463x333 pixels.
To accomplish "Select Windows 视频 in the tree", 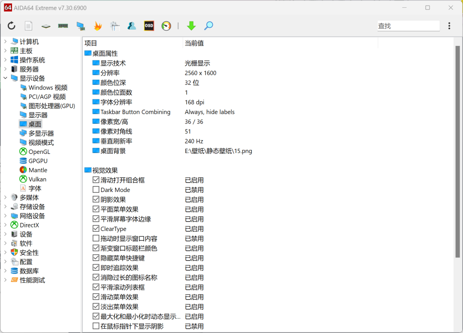I will click(44, 88).
